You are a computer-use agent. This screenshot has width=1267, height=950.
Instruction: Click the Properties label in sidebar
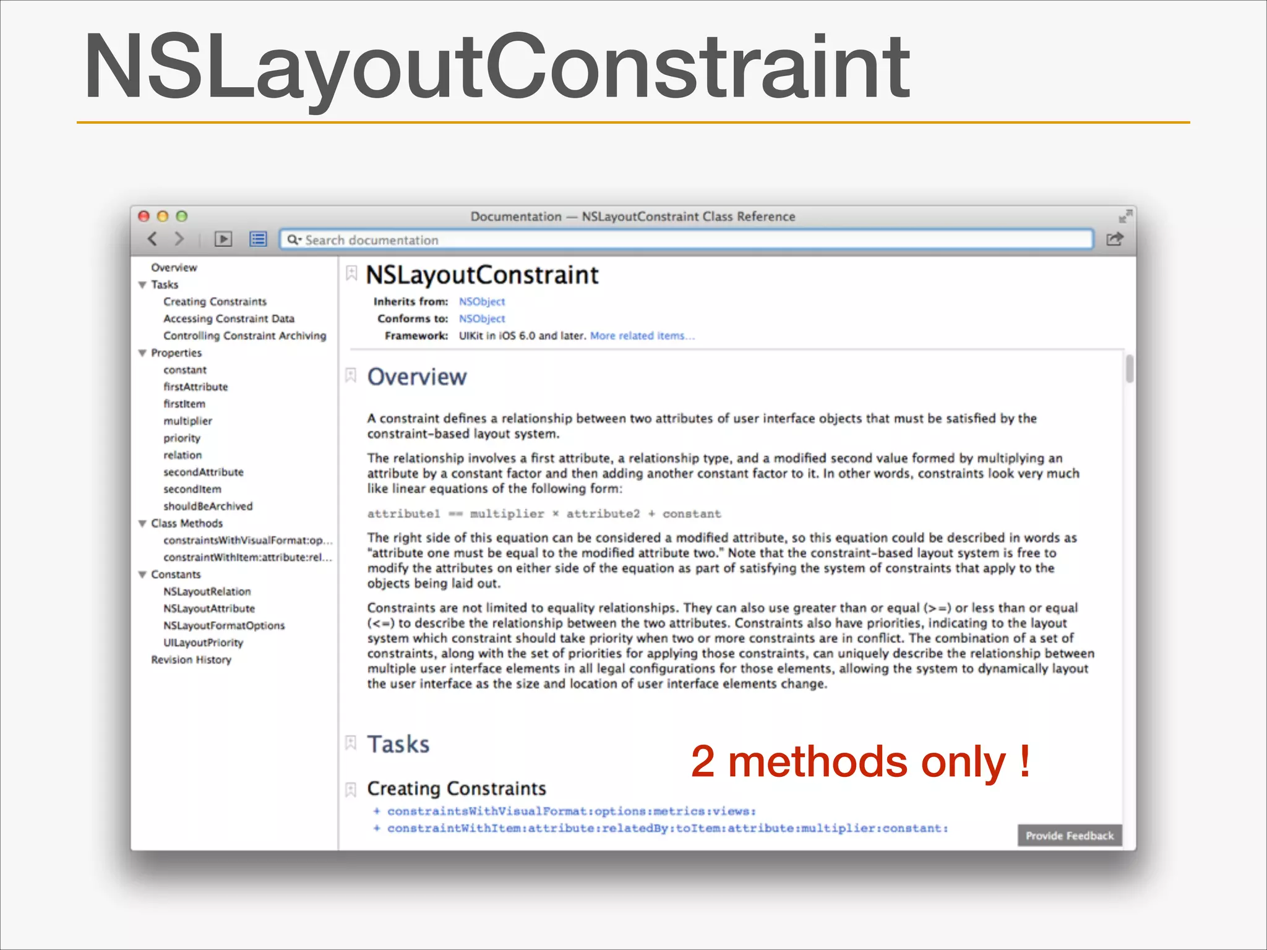pyautogui.click(x=176, y=353)
